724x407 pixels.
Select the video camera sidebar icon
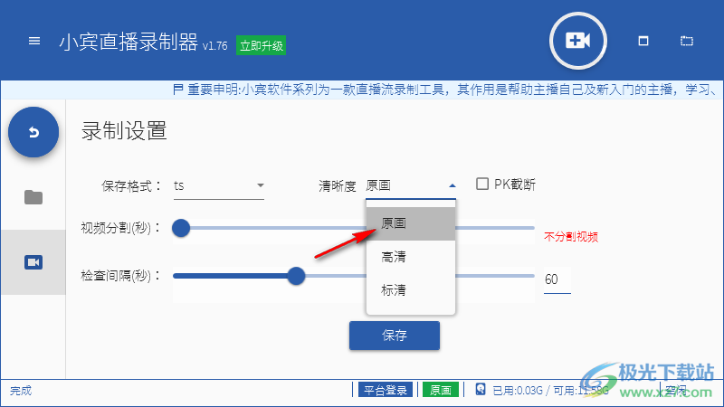(x=33, y=262)
